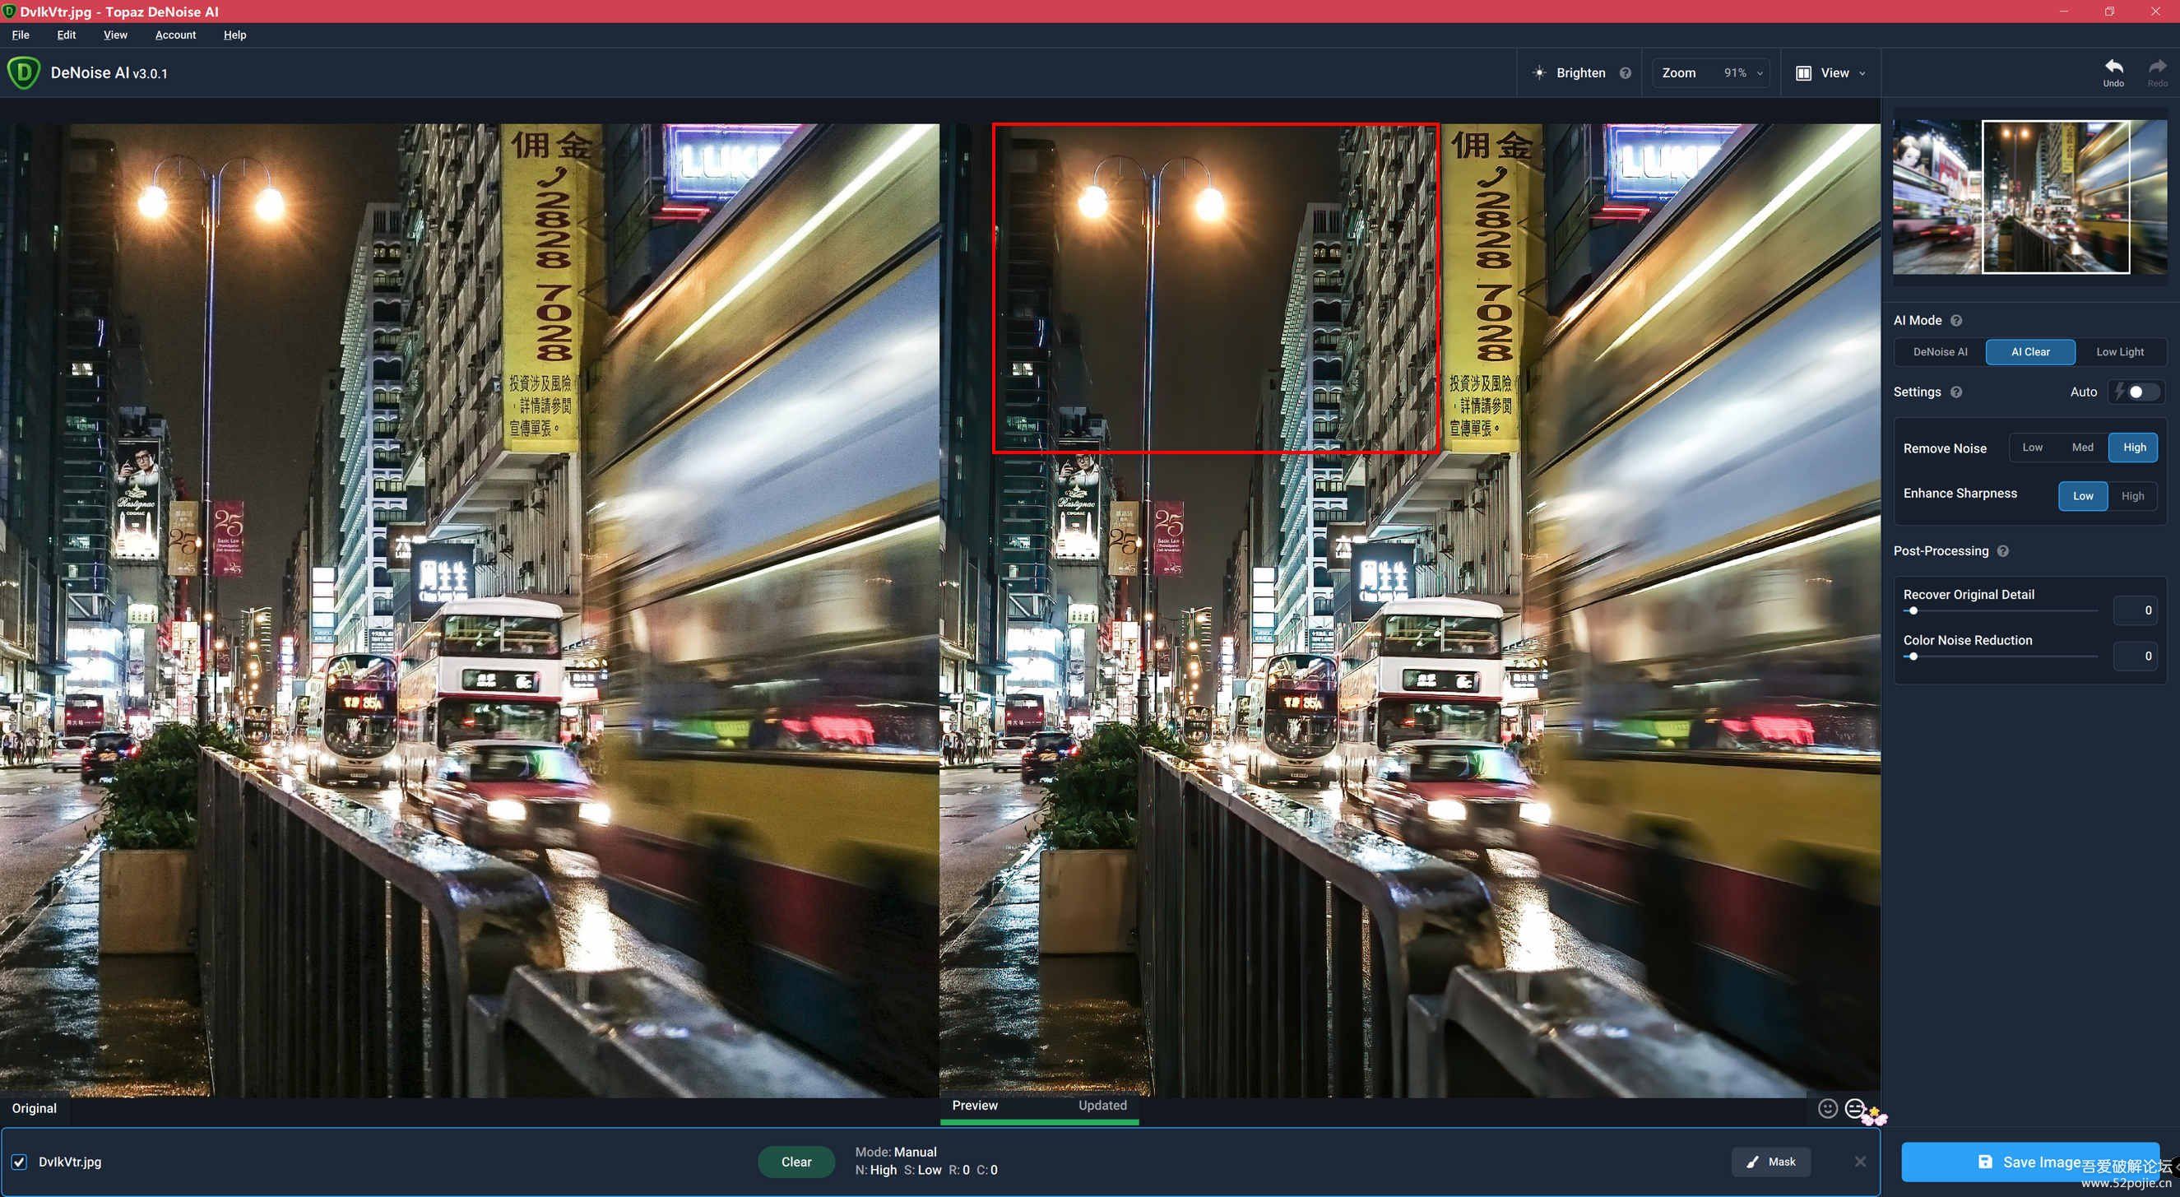Open the Account menu

175,35
